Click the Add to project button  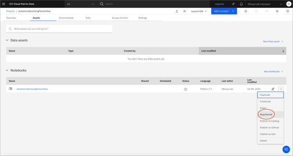(224, 11)
